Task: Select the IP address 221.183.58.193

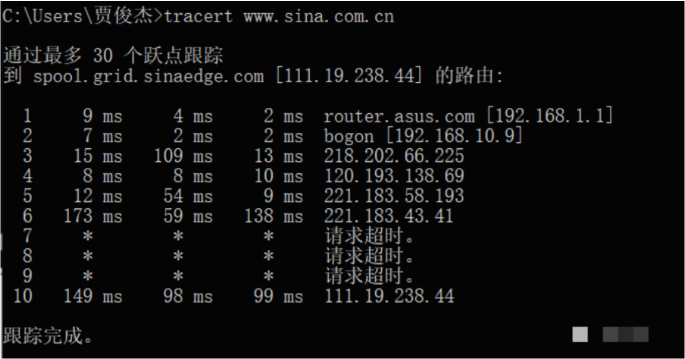Action: (394, 196)
